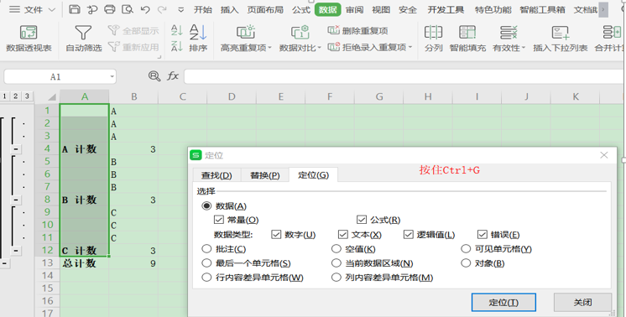The width and height of the screenshot is (626, 317).
Task: Click the Redo arrow icon
Action: pos(162,9)
